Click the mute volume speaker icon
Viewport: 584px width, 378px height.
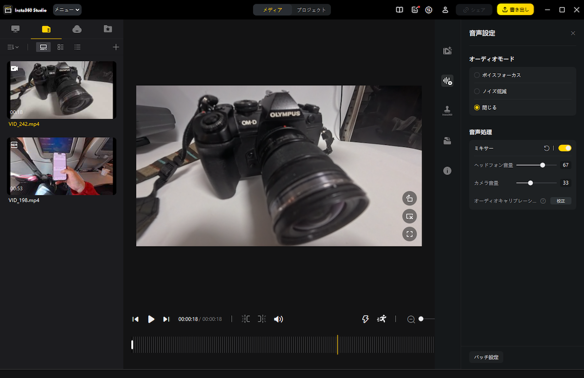[x=278, y=319]
